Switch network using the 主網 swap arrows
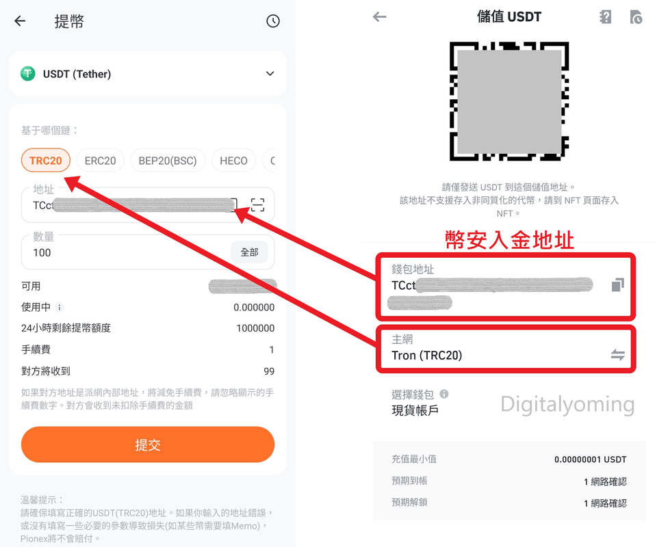 click(x=617, y=354)
